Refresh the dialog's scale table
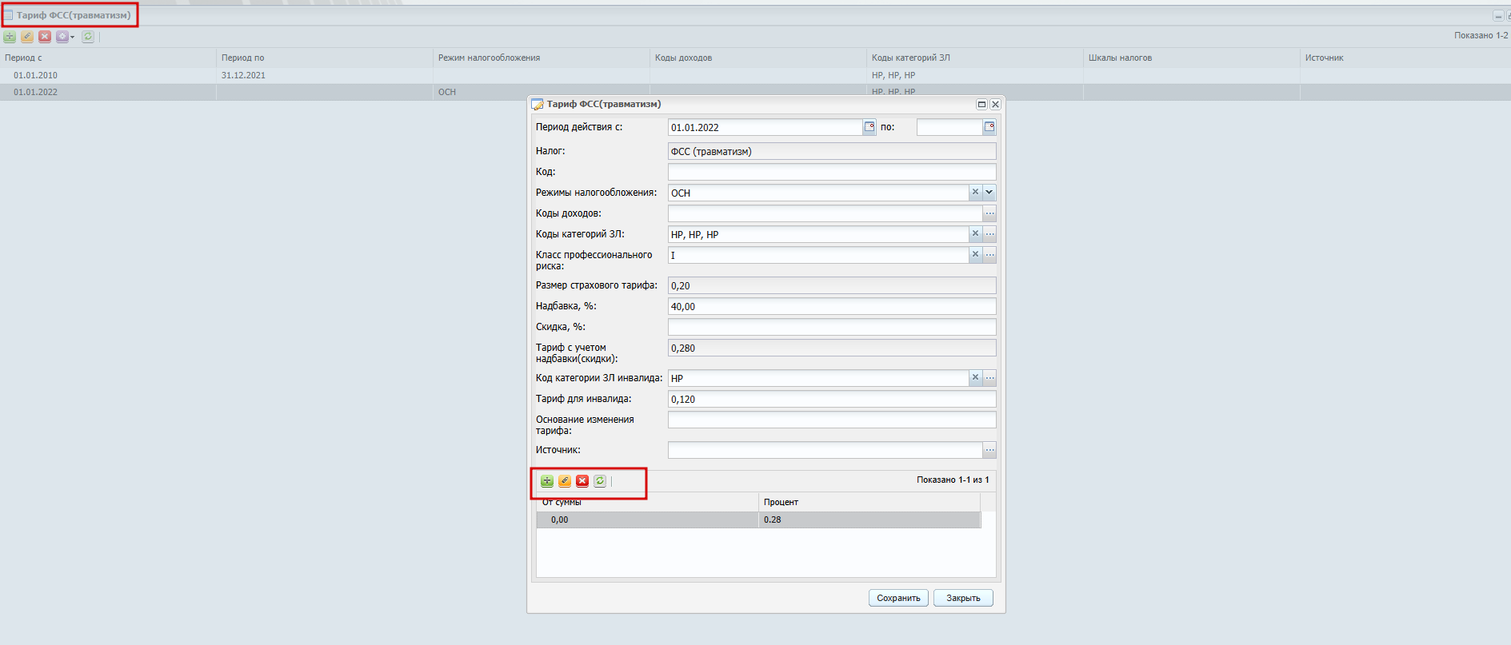Viewport: 1511px width, 645px height. pos(600,481)
